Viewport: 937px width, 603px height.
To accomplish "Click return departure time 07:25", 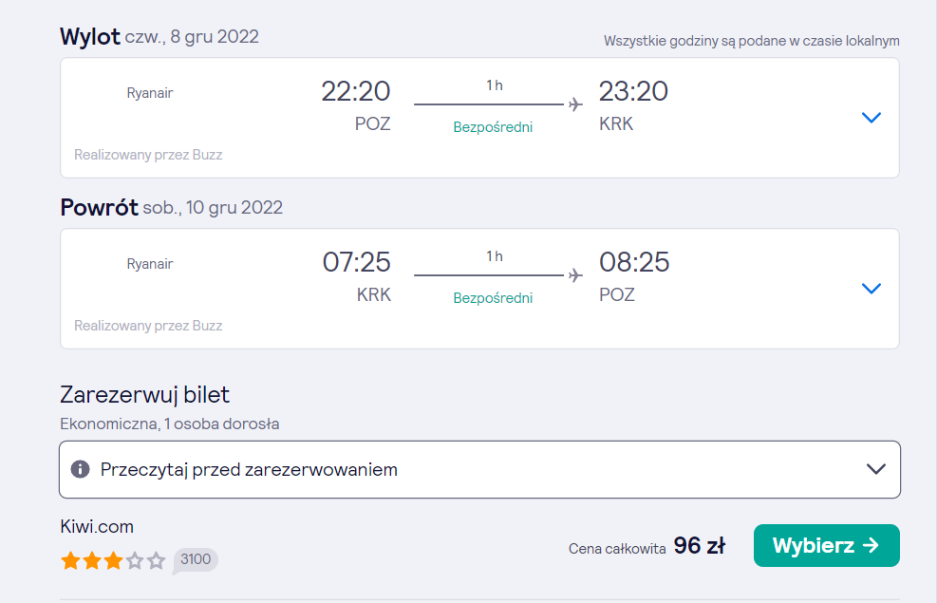I will click(x=357, y=262).
